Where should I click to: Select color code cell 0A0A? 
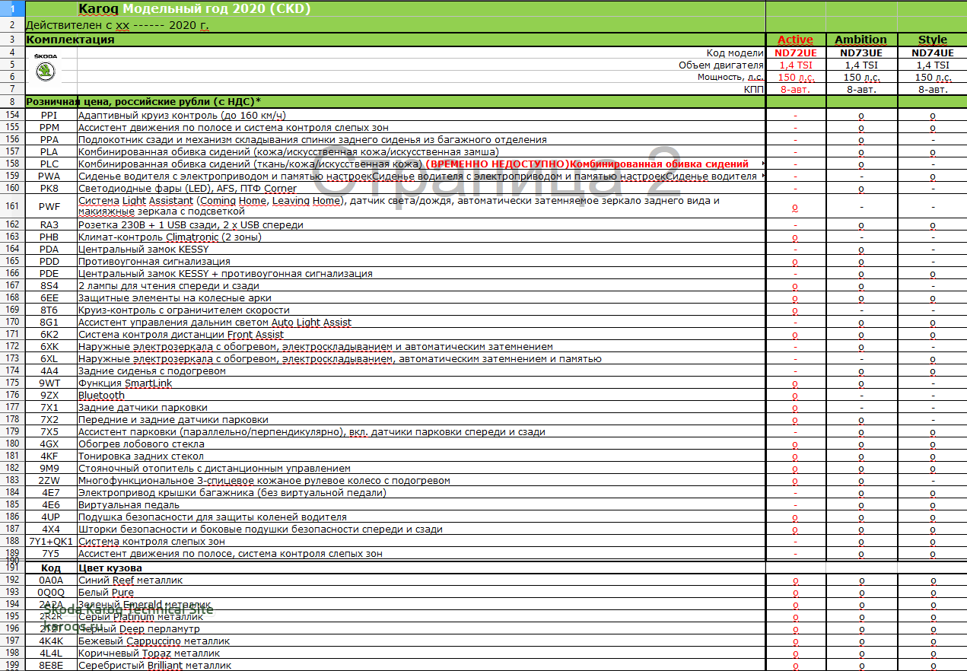[x=49, y=580]
